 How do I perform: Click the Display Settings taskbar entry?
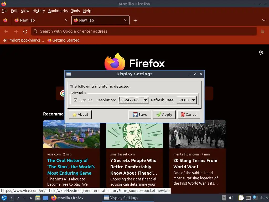point(128,198)
